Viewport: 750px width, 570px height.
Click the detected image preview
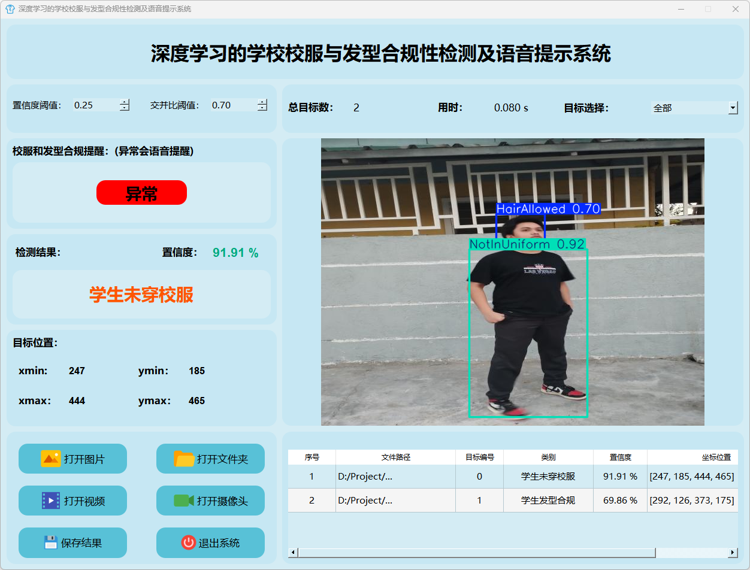pyautogui.click(x=513, y=282)
